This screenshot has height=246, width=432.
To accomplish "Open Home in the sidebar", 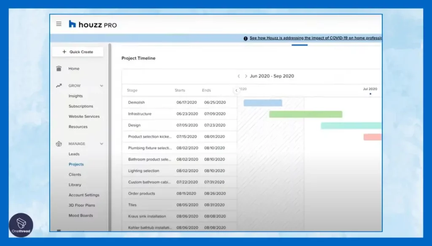I will 74,69.
